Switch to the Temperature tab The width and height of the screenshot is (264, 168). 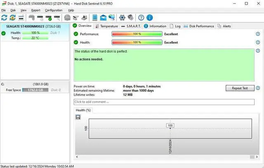(x=106, y=26)
